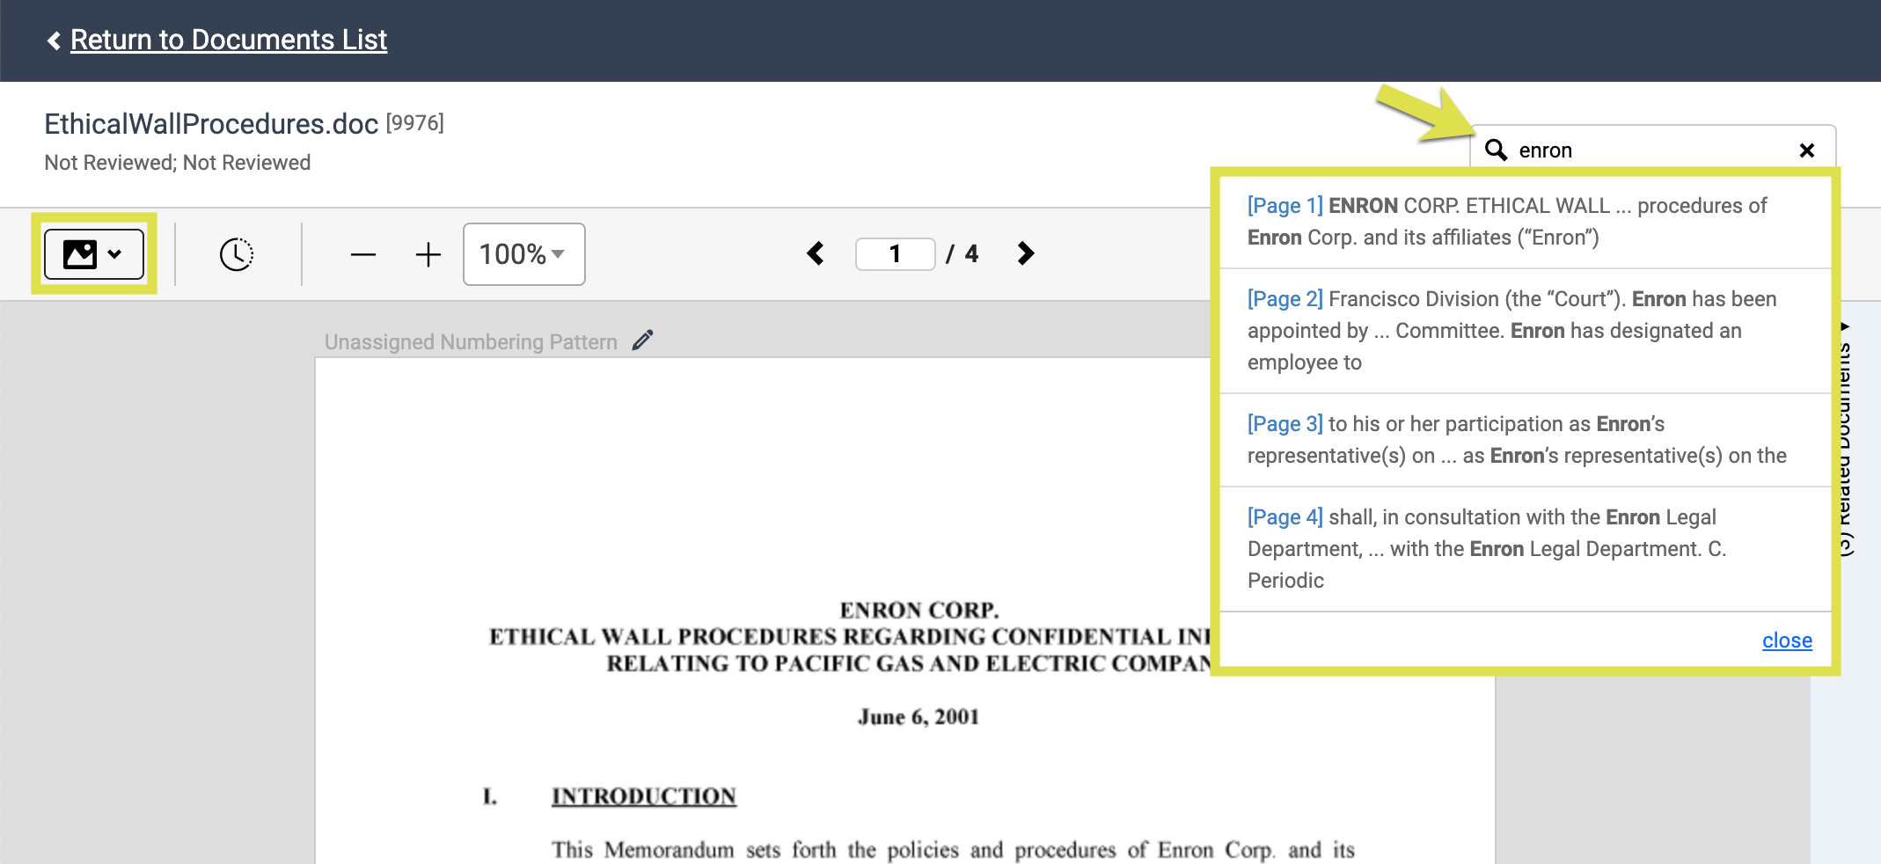Screen dimensions: 1881x864
Task: Open the Page 3 search result
Action: (1526, 440)
